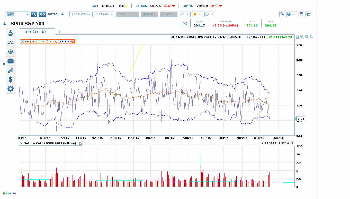Click the LAST price 204.17

tap(199, 25)
